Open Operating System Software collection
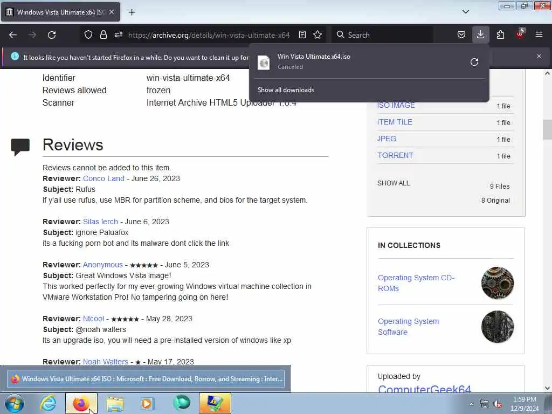Image resolution: width=552 pixels, height=414 pixels. coord(409,327)
